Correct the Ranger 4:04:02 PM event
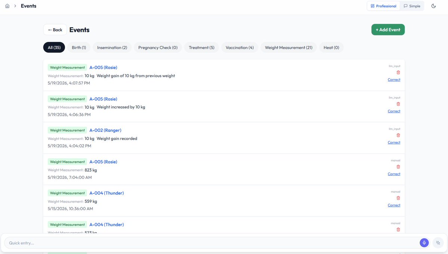The image size is (448, 254). [x=394, y=142]
